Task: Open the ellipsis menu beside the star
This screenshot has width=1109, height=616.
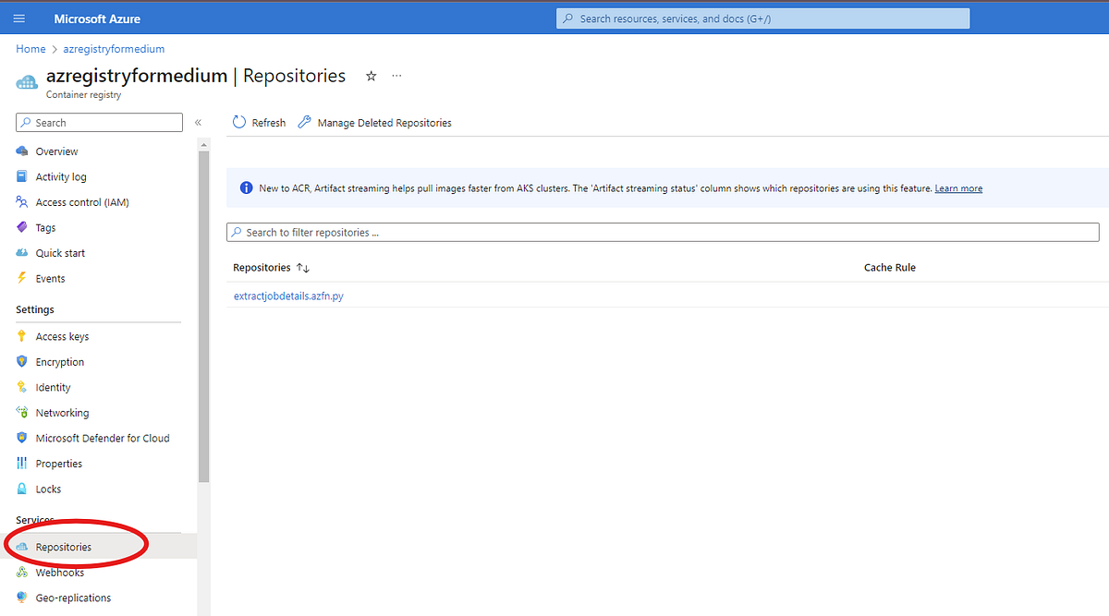Action: [x=396, y=76]
